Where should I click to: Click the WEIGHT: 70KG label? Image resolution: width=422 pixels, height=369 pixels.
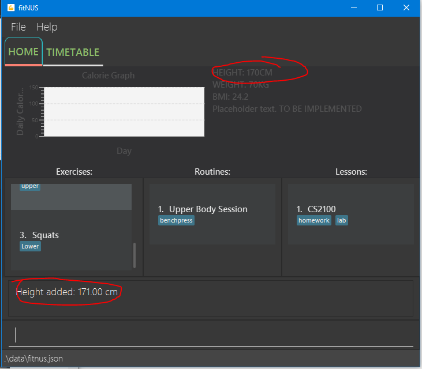(x=241, y=85)
